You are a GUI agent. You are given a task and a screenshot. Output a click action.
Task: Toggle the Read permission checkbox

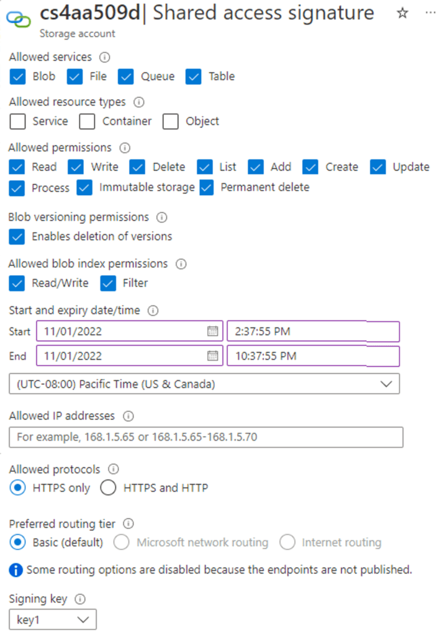pyautogui.click(x=17, y=167)
